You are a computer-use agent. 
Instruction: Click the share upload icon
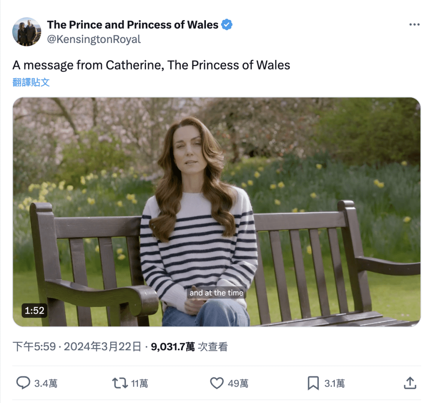coord(410,383)
